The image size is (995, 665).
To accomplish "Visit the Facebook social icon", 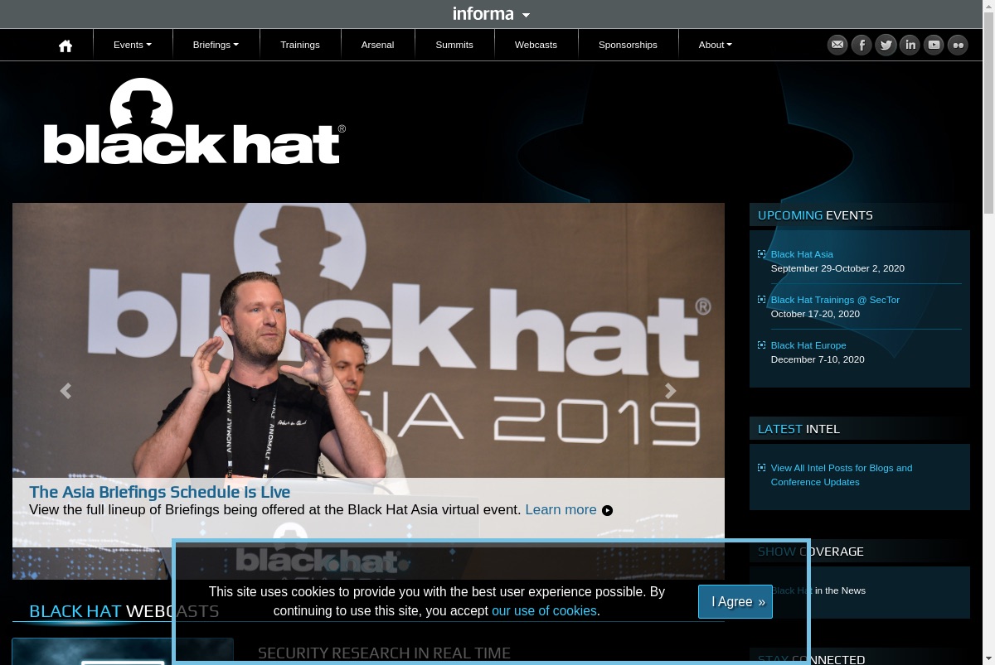I will point(862,45).
